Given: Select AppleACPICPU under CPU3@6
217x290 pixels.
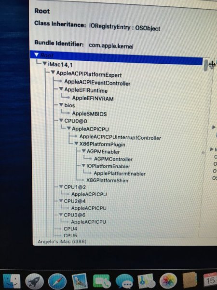Looking at the screenshot, I should point(88,222).
